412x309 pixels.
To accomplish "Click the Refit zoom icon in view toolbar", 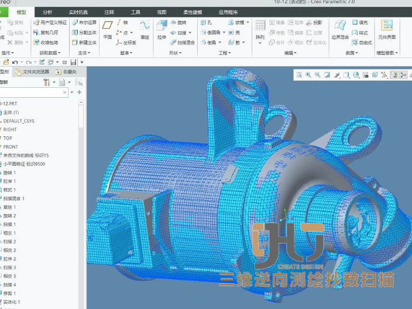I will click(298, 75).
